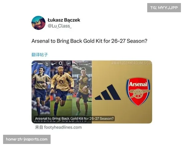184x147 pixels.
Task: Click the gold background of link card
Action: click(x=122, y=111)
